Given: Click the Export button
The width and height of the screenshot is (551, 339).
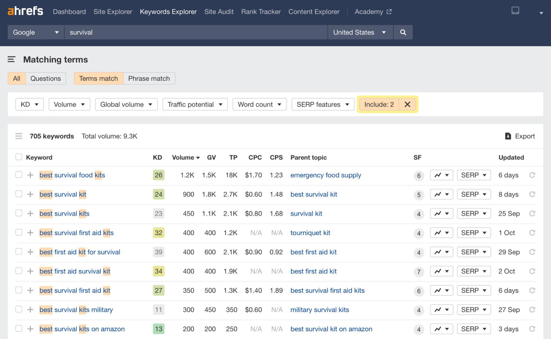Looking at the screenshot, I should click(x=520, y=136).
